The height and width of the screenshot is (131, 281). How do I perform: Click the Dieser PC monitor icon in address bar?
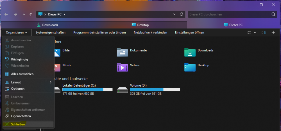[x=40, y=14]
